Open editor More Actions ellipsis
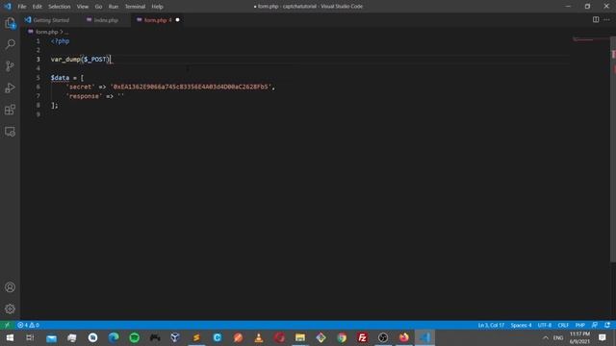 [x=606, y=19]
